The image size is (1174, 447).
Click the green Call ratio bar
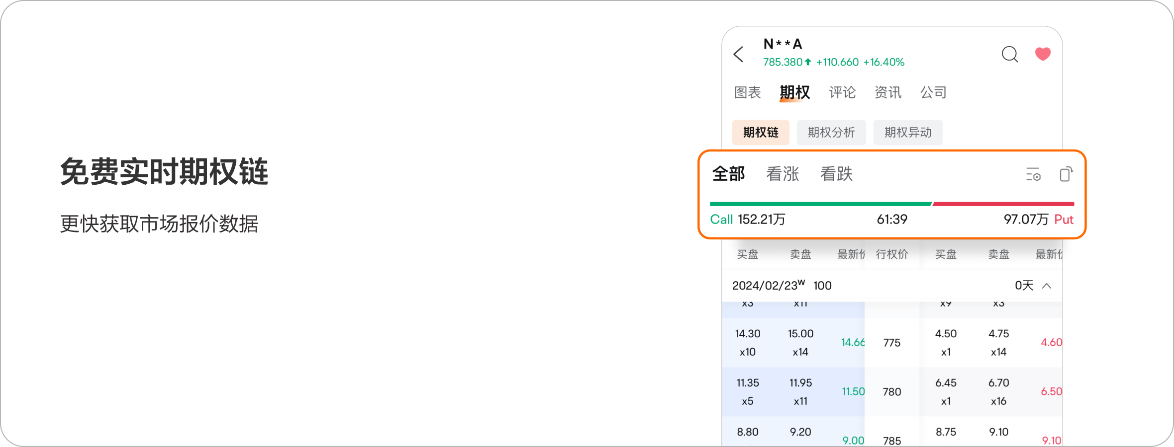pyautogui.click(x=820, y=204)
